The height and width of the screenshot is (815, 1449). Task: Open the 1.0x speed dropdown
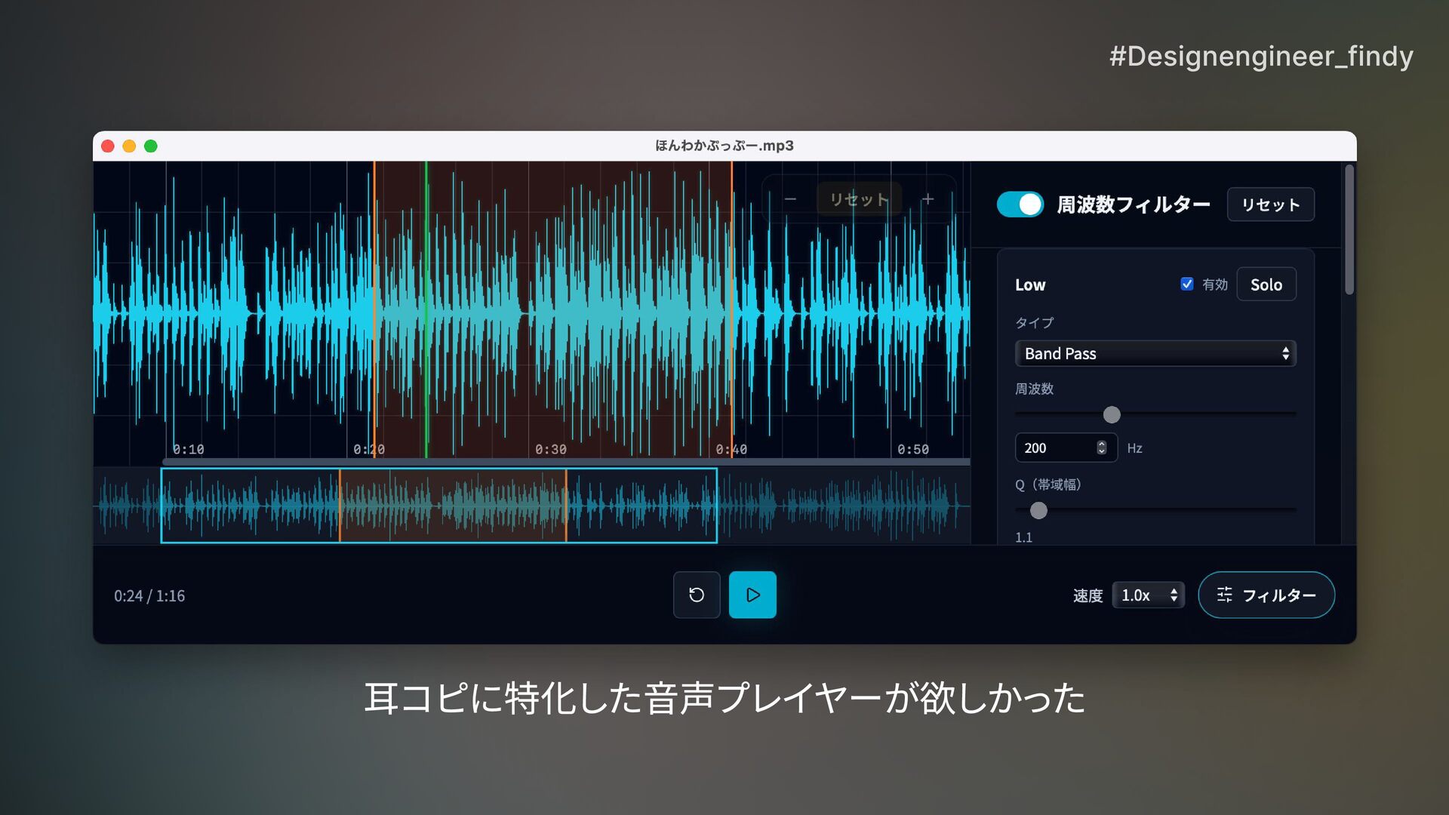point(1148,595)
